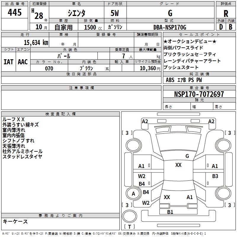Select the overall grade R score
The width and height of the screenshot is (237, 237).
click(226, 14)
